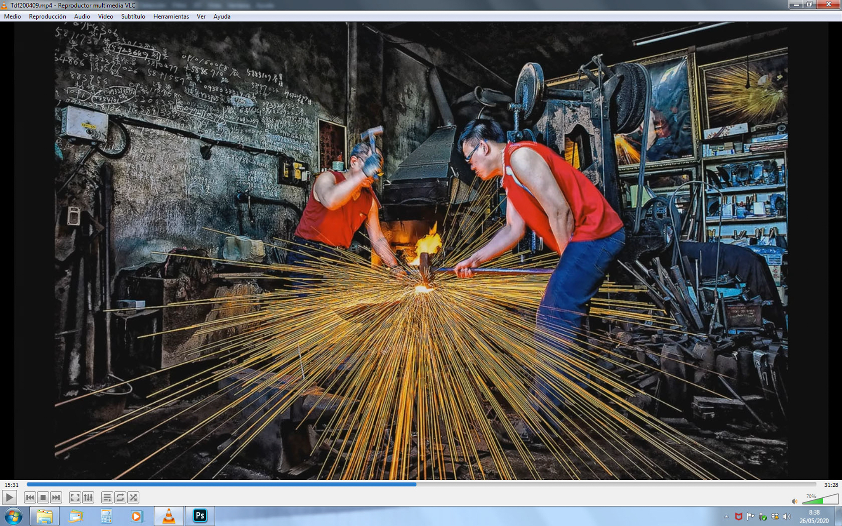Skip to the next media item
The width and height of the screenshot is (842, 526).
click(56, 497)
